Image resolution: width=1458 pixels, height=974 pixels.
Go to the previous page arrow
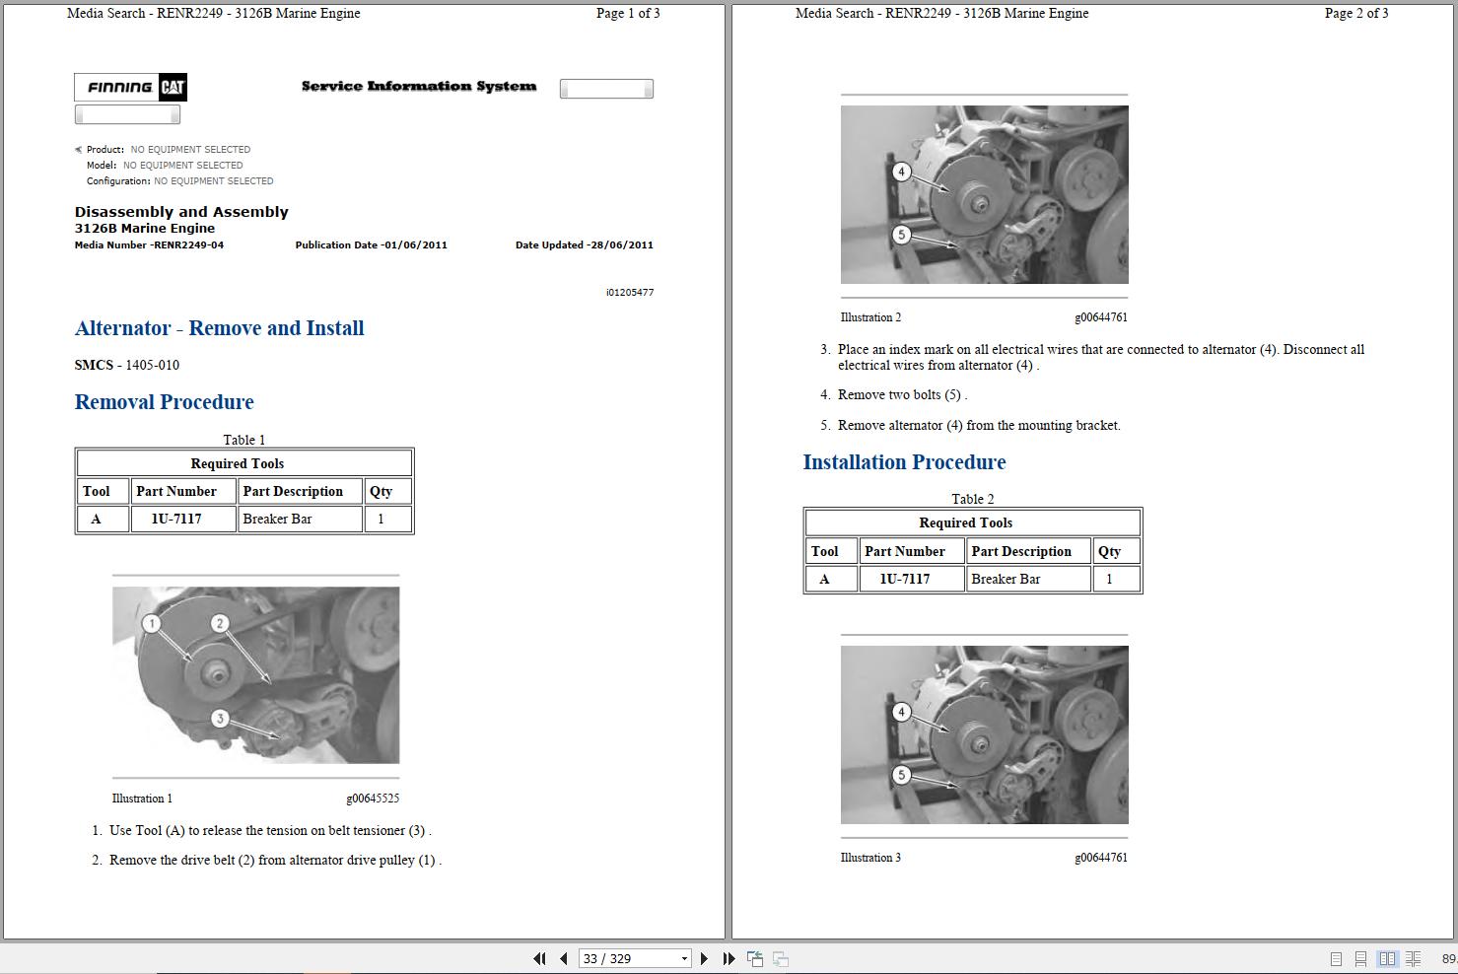[562, 957]
